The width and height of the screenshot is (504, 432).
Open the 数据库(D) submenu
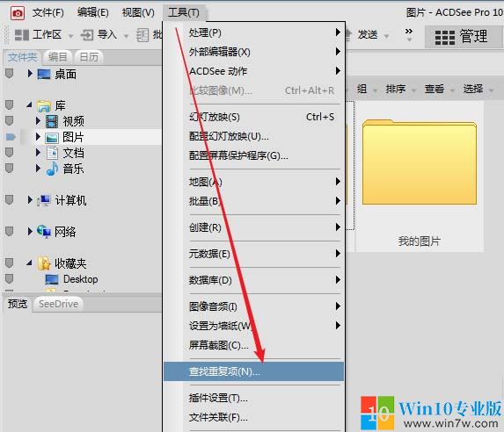click(x=253, y=280)
